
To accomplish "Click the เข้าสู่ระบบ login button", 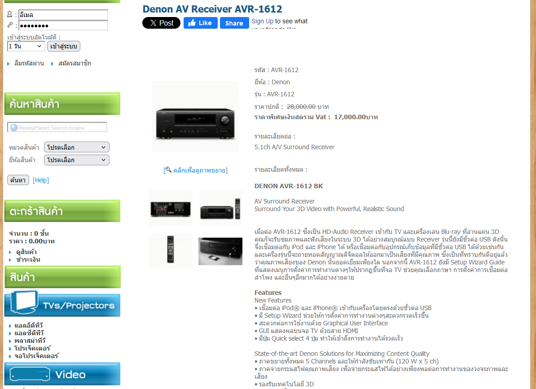I will (64, 46).
